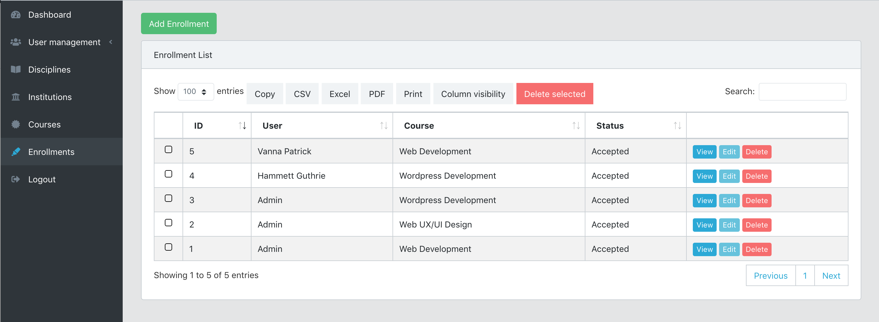Click the Logout sign-out icon
Screen dimensions: 879x322
point(16,179)
